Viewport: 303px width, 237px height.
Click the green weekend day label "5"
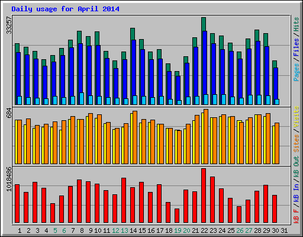pos(55,230)
